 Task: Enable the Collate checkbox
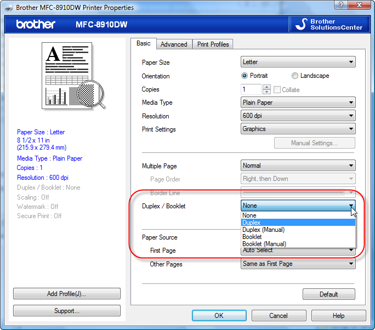coord(277,90)
